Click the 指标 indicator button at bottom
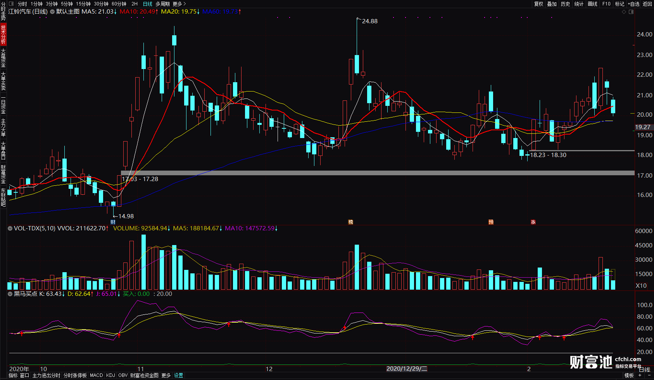Viewport: 654px width, 380px height. click(13, 375)
